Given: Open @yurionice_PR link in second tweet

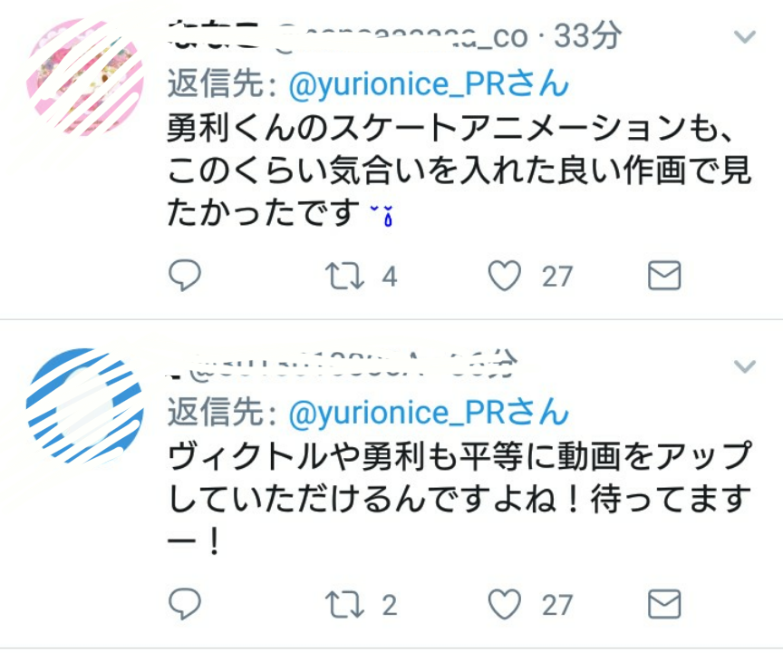Looking at the screenshot, I should (429, 412).
